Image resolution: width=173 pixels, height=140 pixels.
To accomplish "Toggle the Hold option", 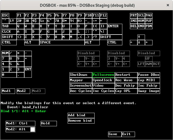I will [49, 124].
